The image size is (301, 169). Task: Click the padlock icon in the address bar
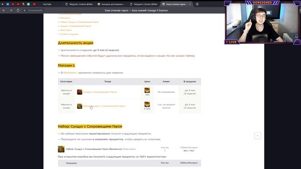click(x=24, y=10)
